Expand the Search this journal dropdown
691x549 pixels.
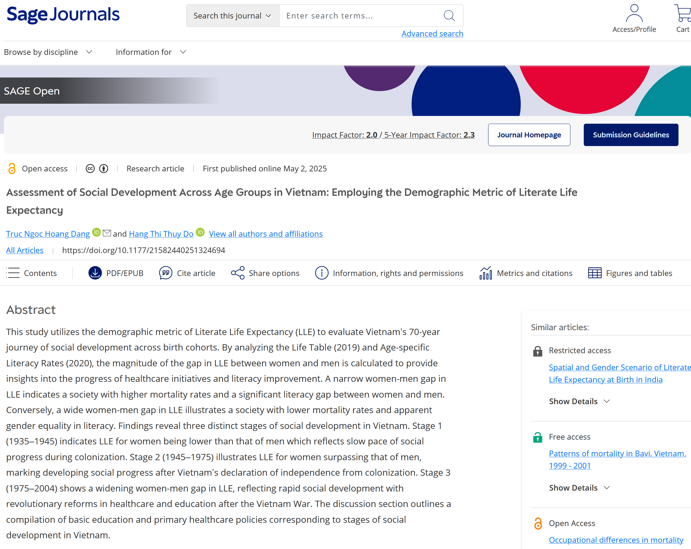point(233,16)
